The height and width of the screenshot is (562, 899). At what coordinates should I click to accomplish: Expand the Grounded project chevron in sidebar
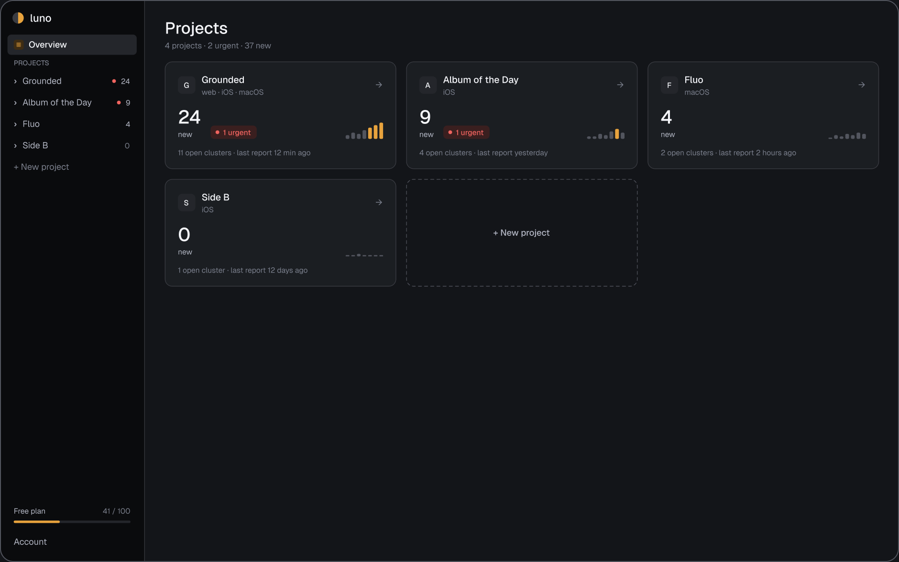(15, 81)
